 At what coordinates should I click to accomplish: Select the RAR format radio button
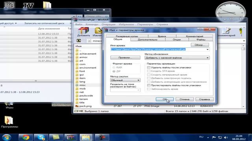[114, 68]
